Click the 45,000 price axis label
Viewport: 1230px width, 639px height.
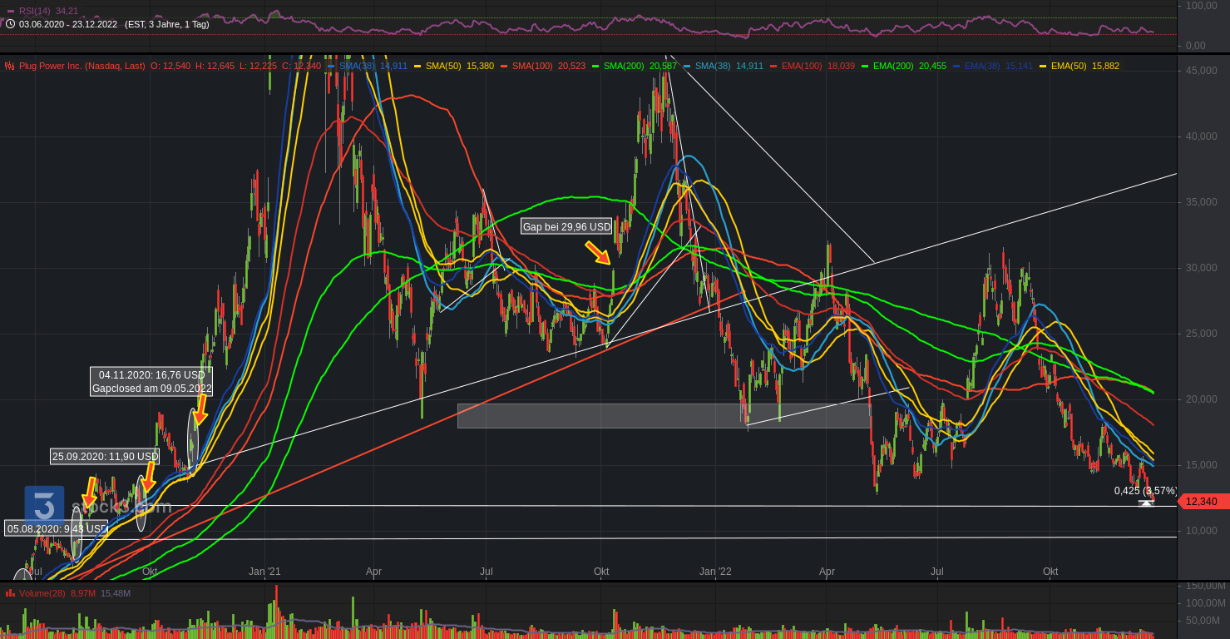[1201, 71]
